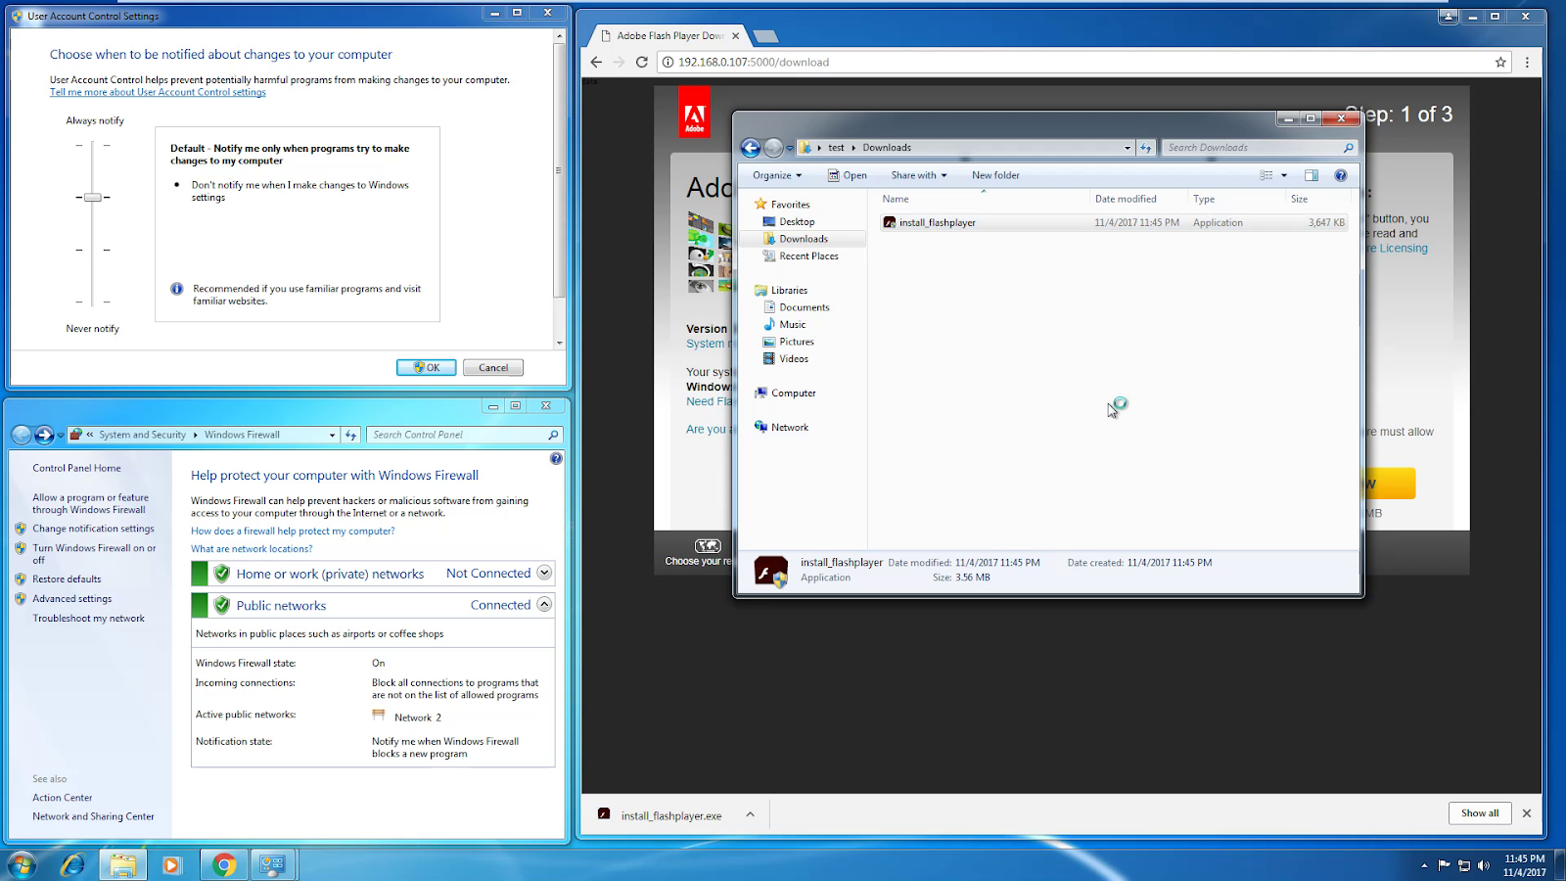
Task: Open Advanced settings in Firewall
Action: pyautogui.click(x=71, y=599)
